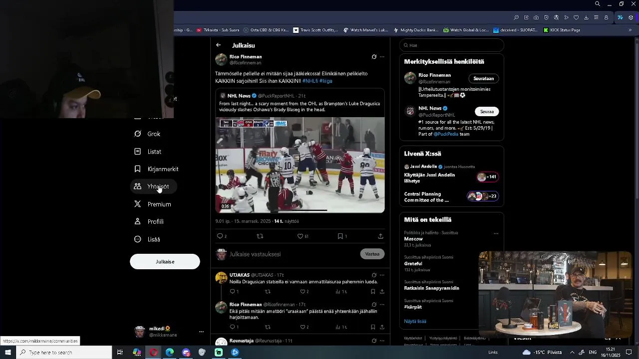Open Watch Marvel's Luk... bookmark
The width and height of the screenshot is (639, 359).
[365, 30]
